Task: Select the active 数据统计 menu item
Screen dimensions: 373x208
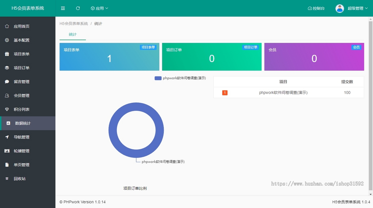Action: (28, 123)
